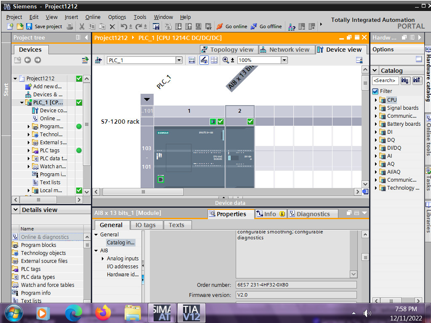Collapse the Catalog section header
Image resolution: width=431 pixels, height=323 pixels.
[x=375, y=71]
